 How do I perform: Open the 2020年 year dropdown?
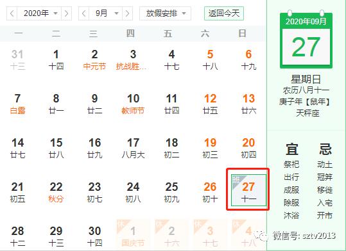(39, 13)
